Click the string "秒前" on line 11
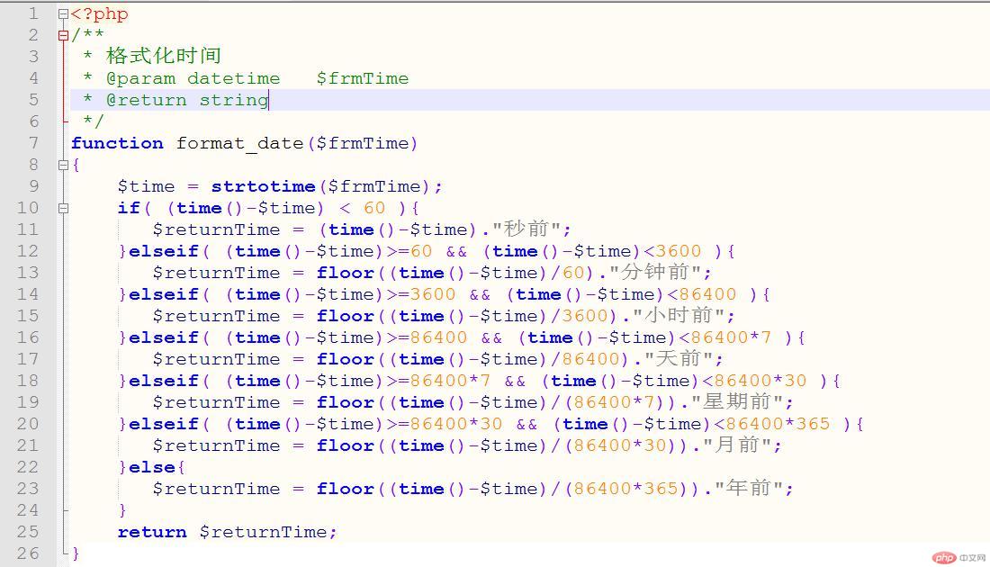This screenshot has width=990, height=567. [526, 229]
